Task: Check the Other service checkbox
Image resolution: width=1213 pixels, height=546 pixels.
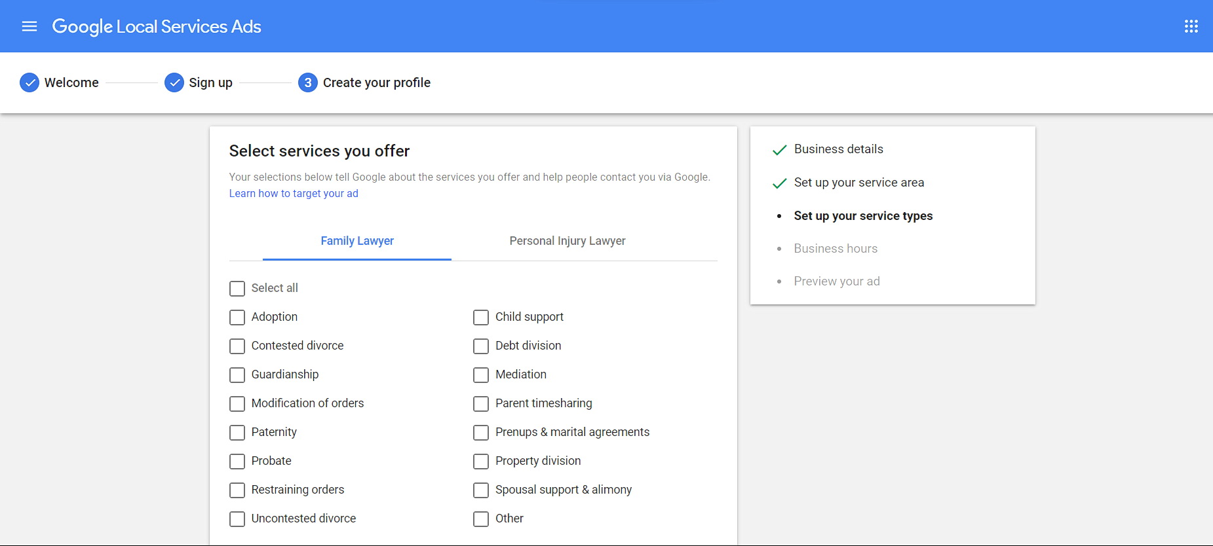Action: 481,519
